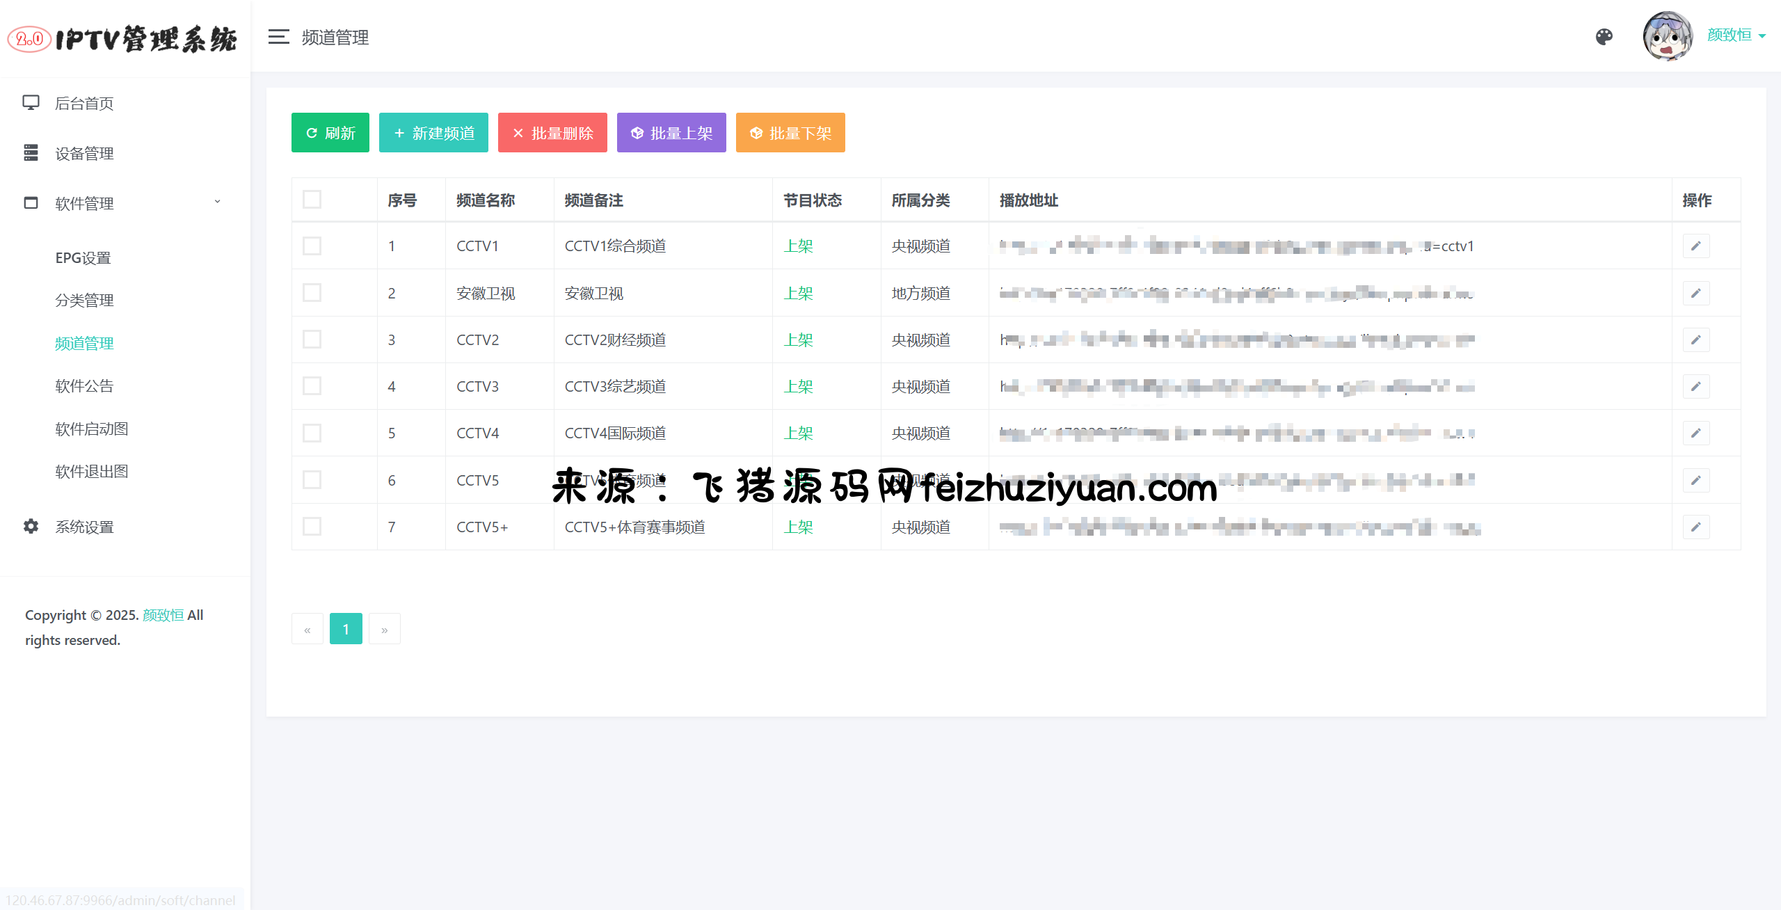Go to next page arrow

click(x=384, y=629)
